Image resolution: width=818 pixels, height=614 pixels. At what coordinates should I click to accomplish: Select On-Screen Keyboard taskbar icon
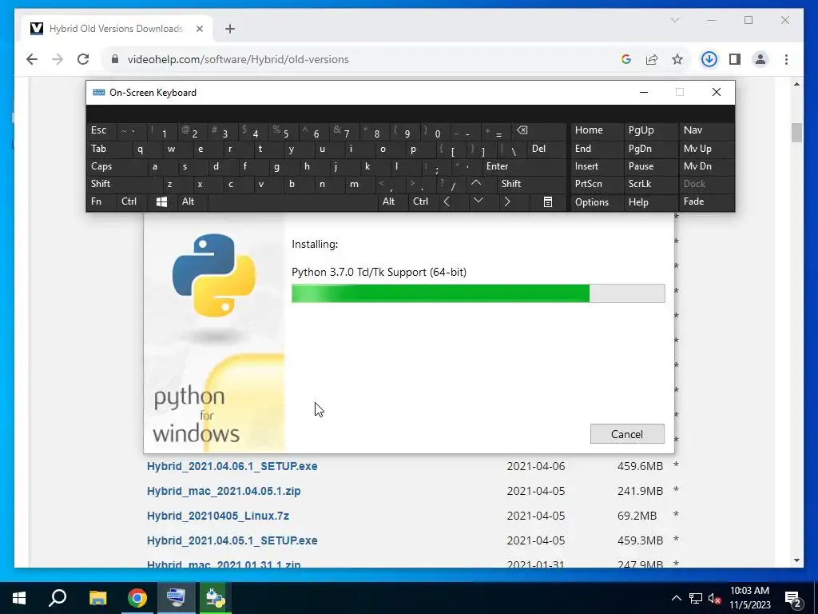click(x=176, y=598)
